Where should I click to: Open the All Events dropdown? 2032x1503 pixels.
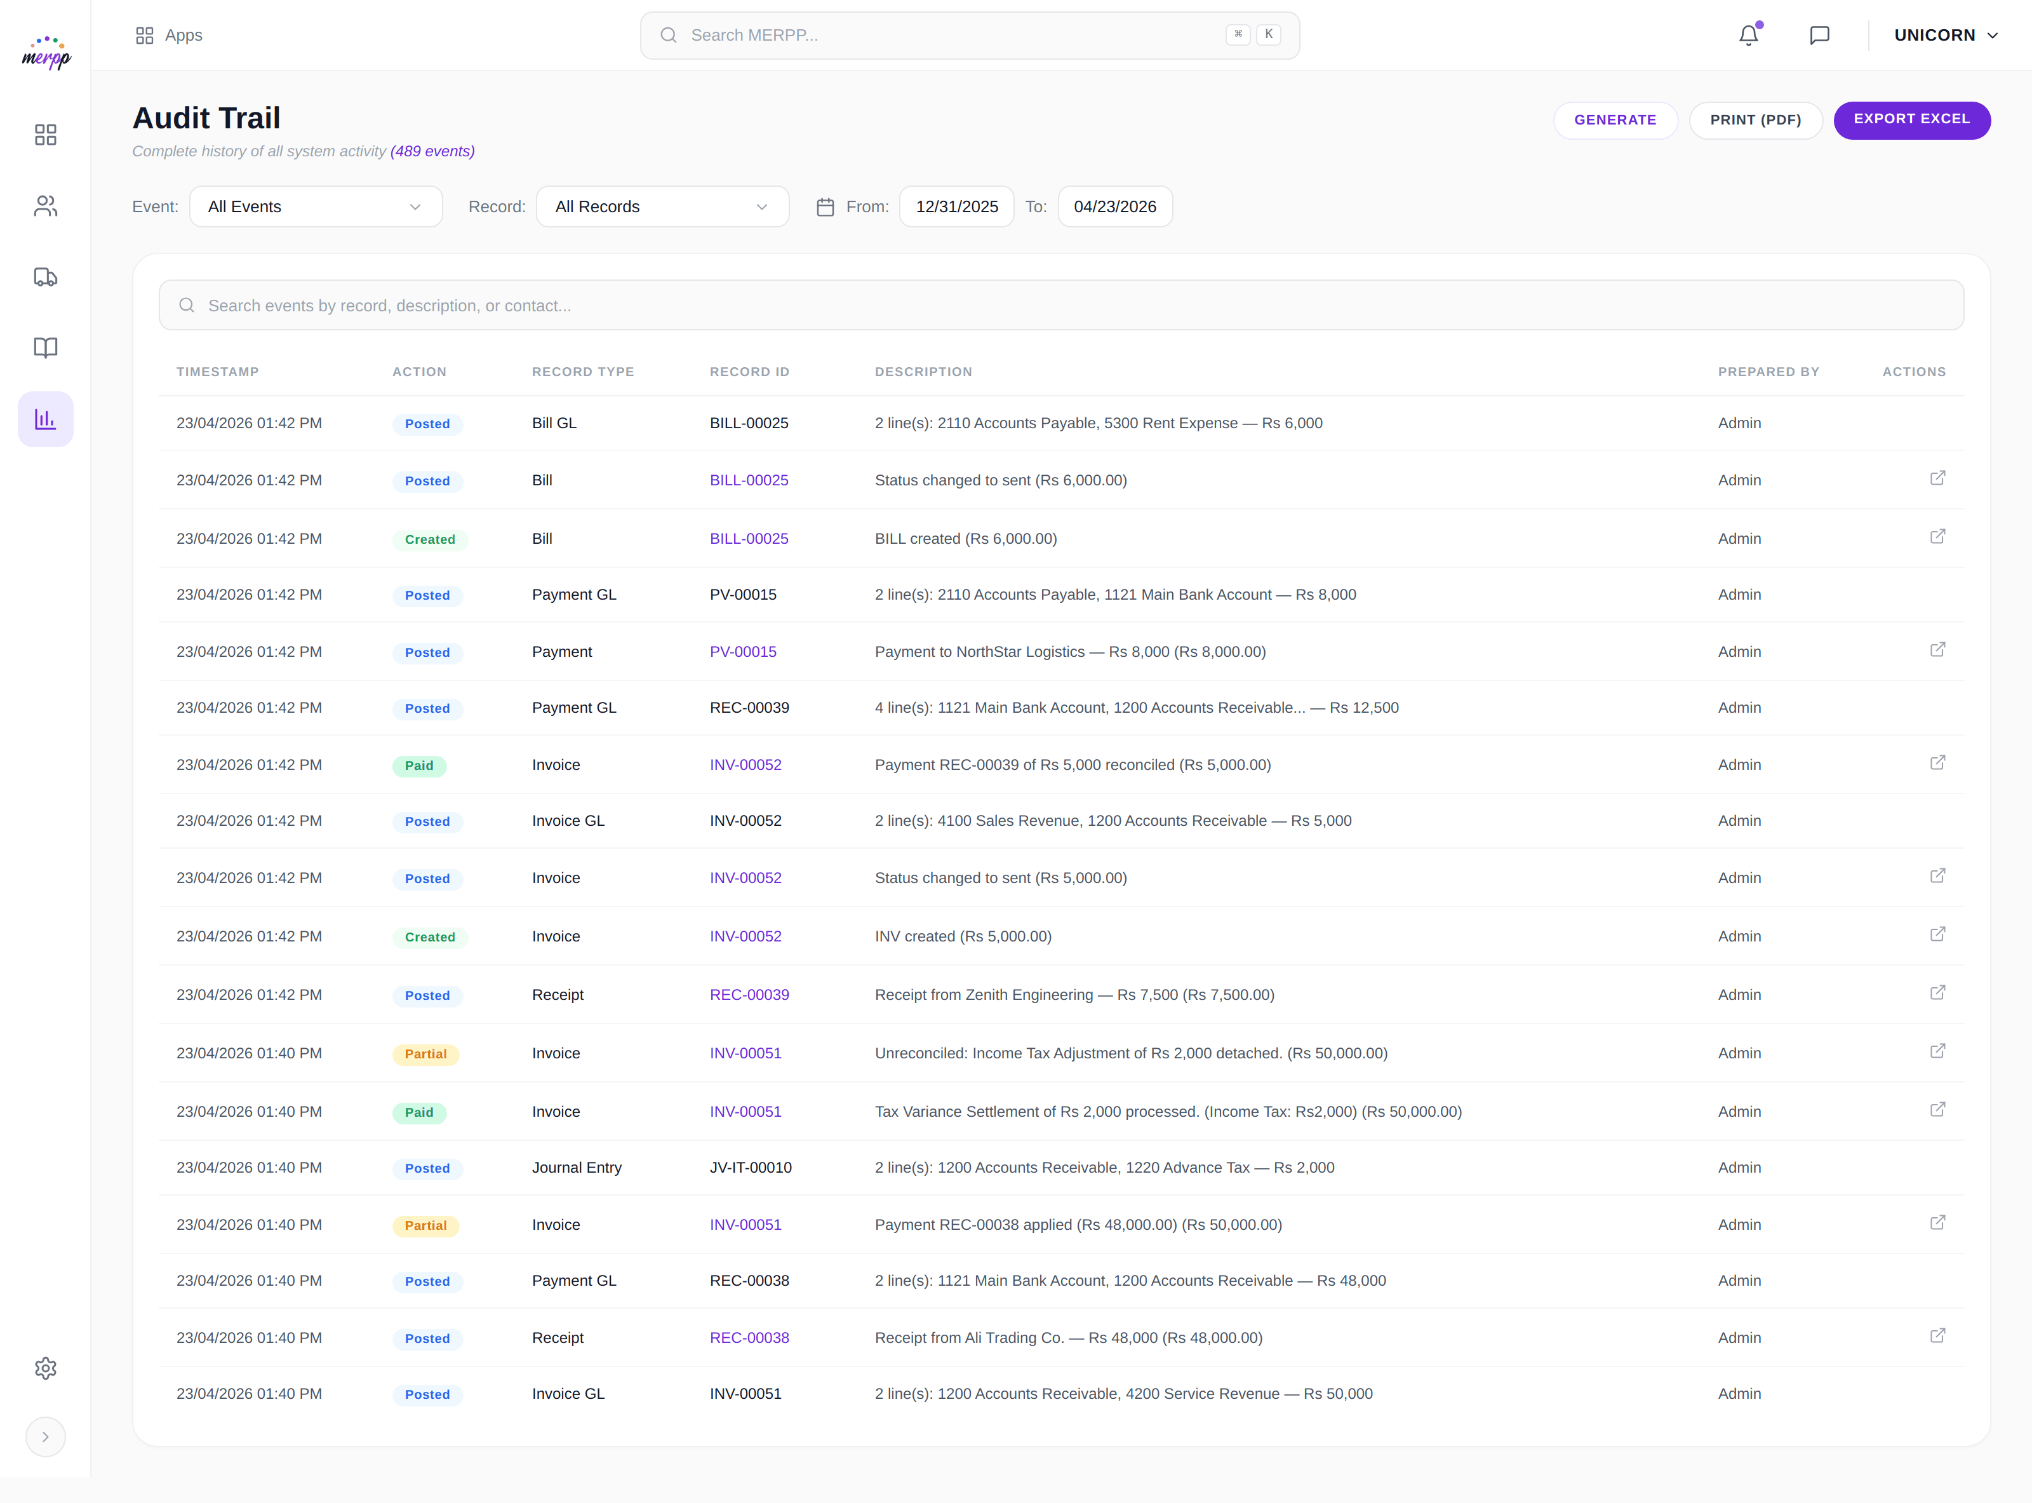point(316,206)
